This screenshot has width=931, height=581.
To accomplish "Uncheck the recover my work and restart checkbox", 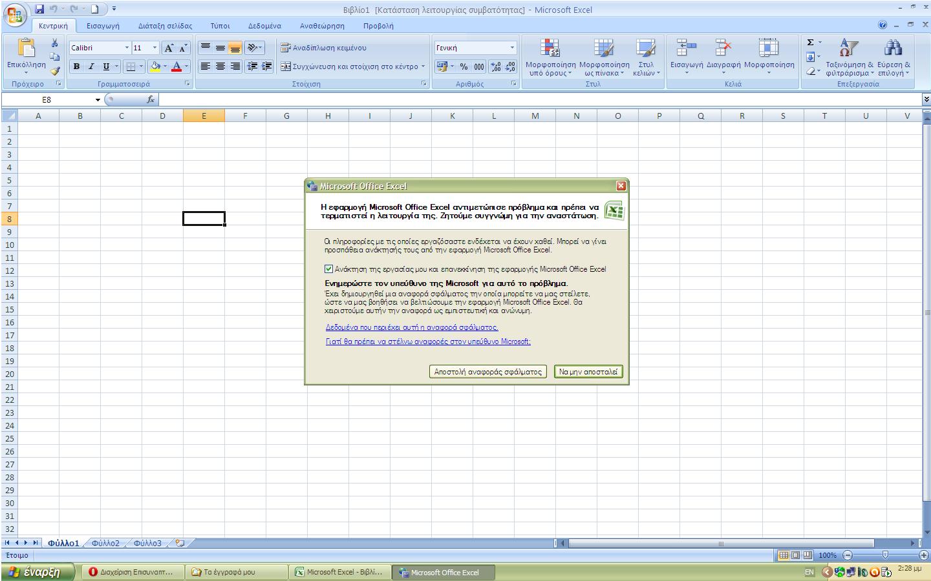I will click(x=329, y=269).
